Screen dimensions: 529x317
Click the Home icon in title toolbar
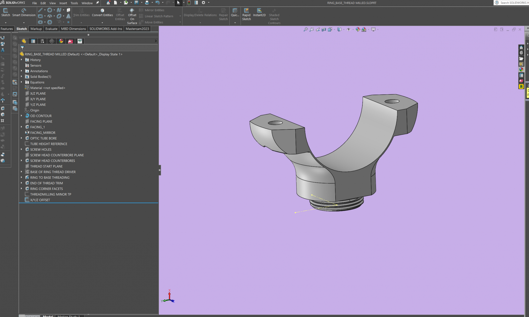[108, 3]
